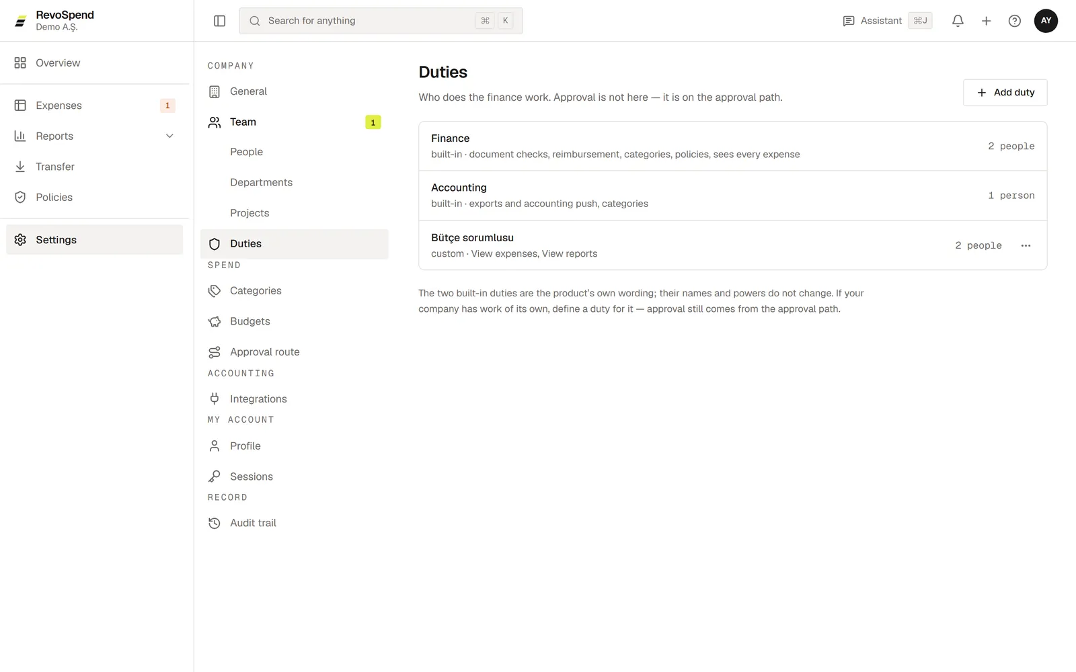Click the Transfer download icon
1076x672 pixels.
[x=20, y=167]
